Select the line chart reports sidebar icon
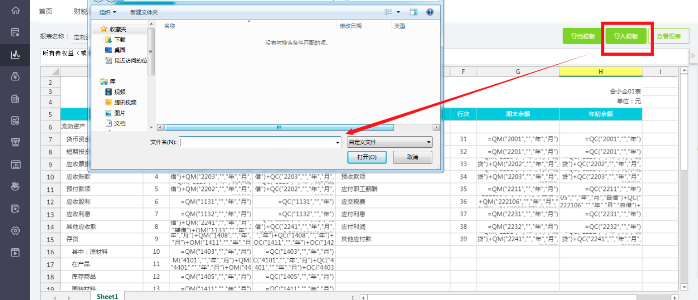The image size is (698, 300). tap(16, 55)
